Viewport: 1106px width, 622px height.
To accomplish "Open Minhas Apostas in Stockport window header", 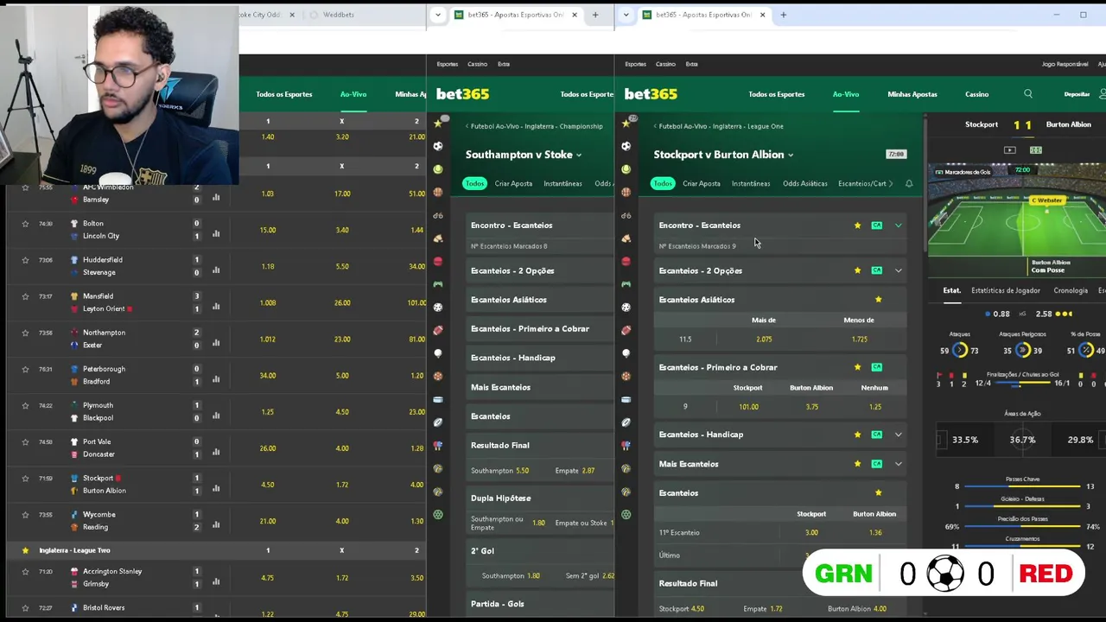I will tap(912, 94).
